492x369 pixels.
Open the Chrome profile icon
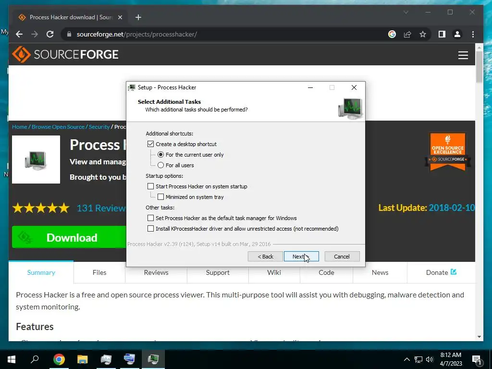pos(457,34)
